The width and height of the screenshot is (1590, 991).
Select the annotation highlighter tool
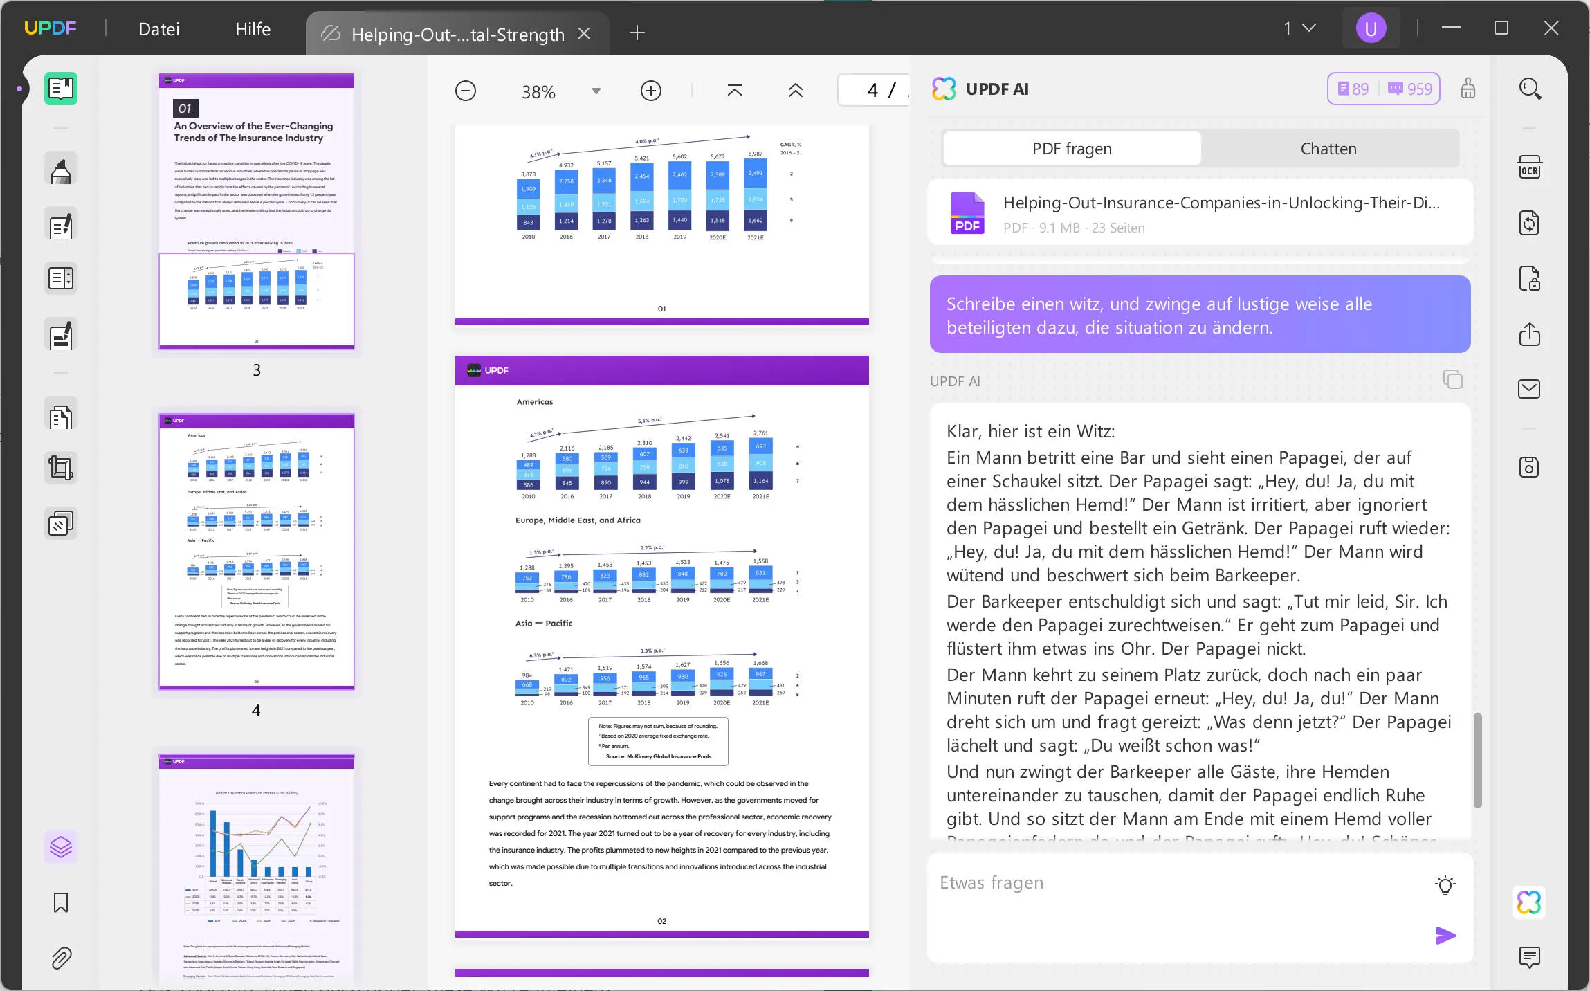click(x=60, y=168)
